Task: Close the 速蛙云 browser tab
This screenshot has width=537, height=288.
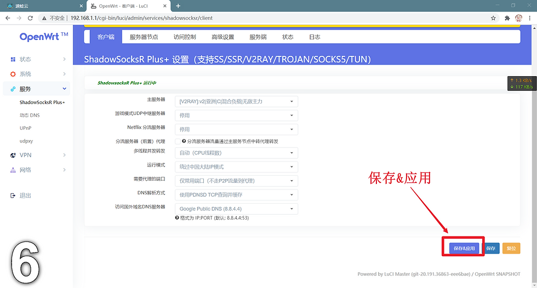Action: 81,6
